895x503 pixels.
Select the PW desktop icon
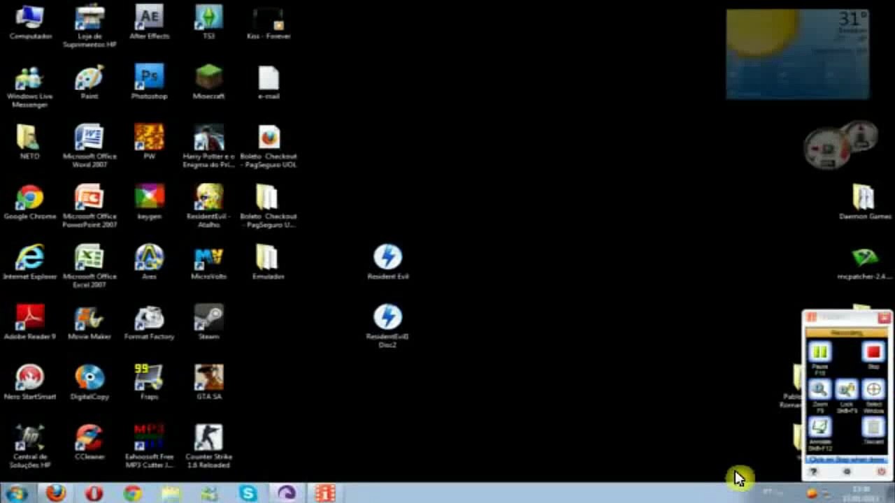click(149, 143)
